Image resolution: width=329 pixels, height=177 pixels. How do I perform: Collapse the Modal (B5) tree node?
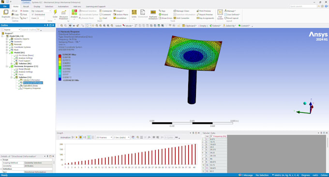pos(7,53)
